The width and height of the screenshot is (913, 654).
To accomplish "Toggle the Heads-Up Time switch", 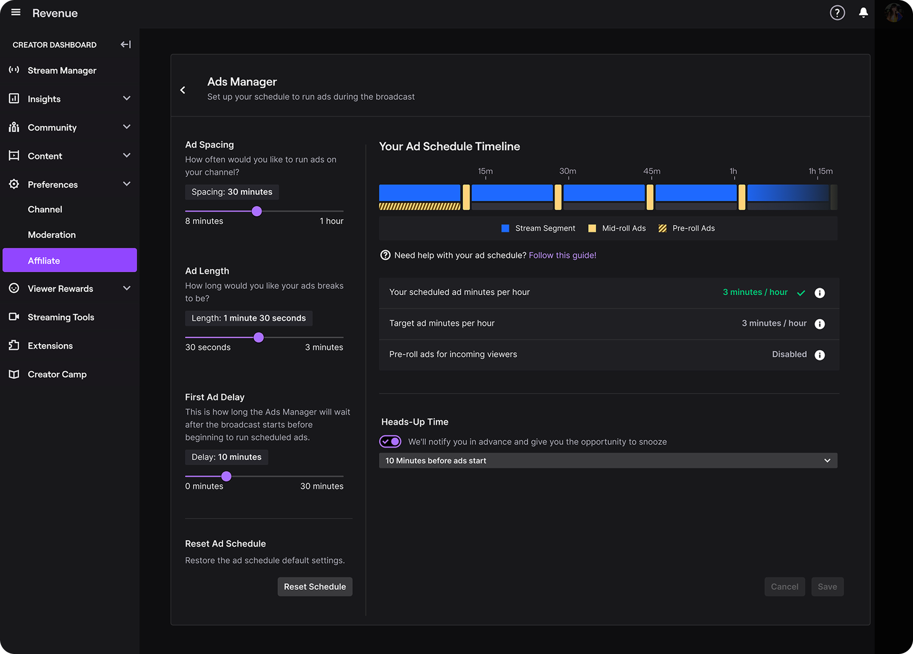I will click(x=390, y=441).
